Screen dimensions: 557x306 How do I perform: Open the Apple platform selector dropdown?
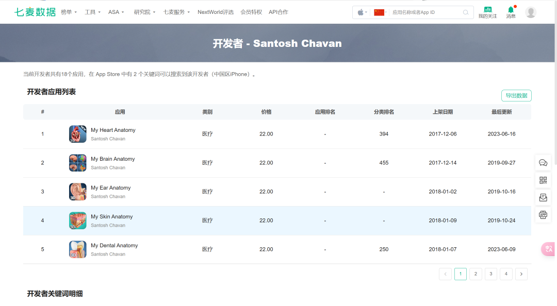coord(362,12)
